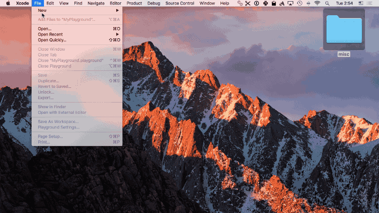Open the clipboard status menu icon
Screen dimensions: 379x213
coord(274,3)
